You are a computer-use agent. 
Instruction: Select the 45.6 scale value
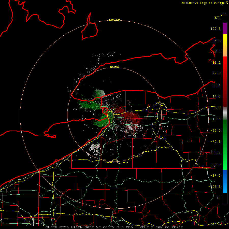pyautogui.click(x=217, y=74)
